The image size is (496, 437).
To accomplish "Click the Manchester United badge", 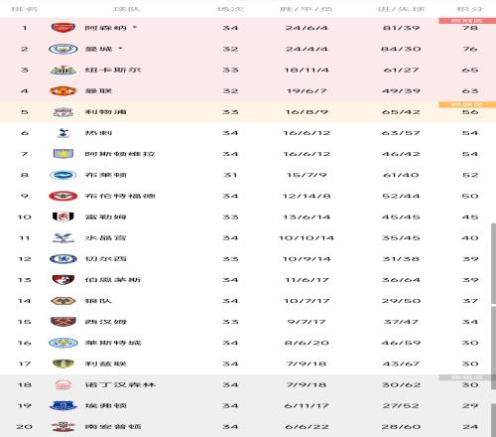I will pyautogui.click(x=63, y=91).
